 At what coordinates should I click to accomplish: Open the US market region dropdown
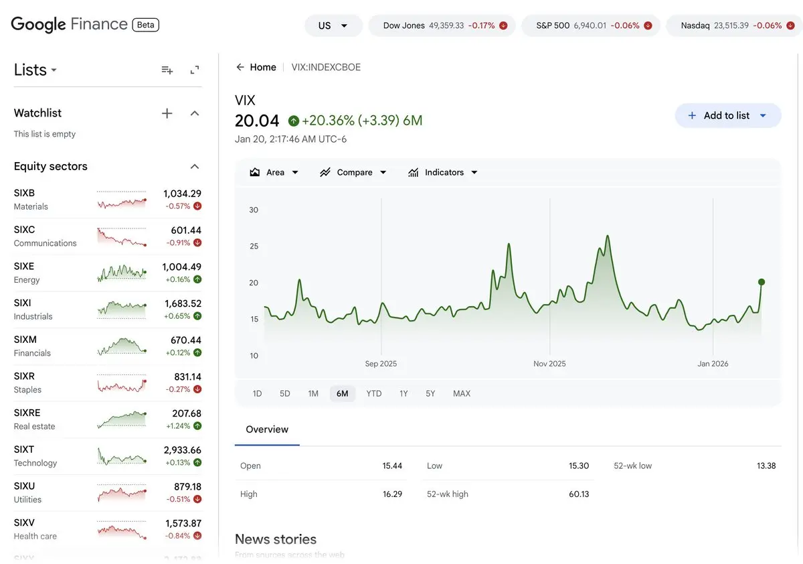point(333,25)
